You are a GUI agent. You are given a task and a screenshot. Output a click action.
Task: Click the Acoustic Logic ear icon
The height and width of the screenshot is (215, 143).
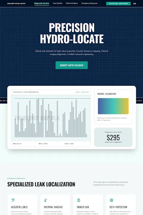13,200
